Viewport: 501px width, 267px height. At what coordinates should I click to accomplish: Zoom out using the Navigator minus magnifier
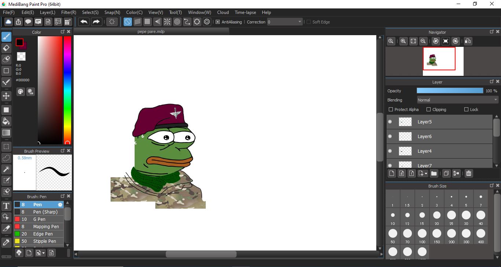423,41
